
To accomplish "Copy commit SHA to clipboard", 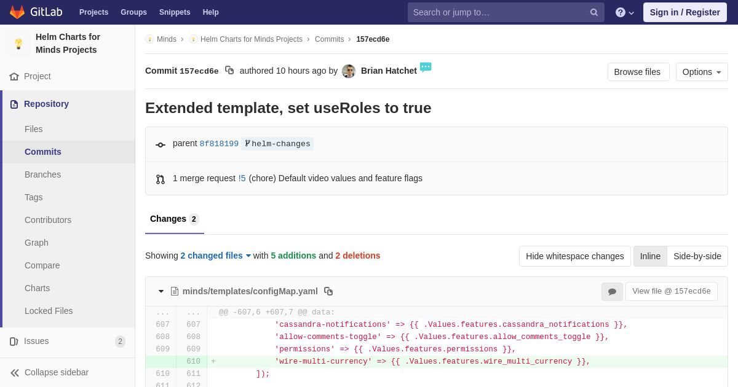I will pyautogui.click(x=229, y=71).
